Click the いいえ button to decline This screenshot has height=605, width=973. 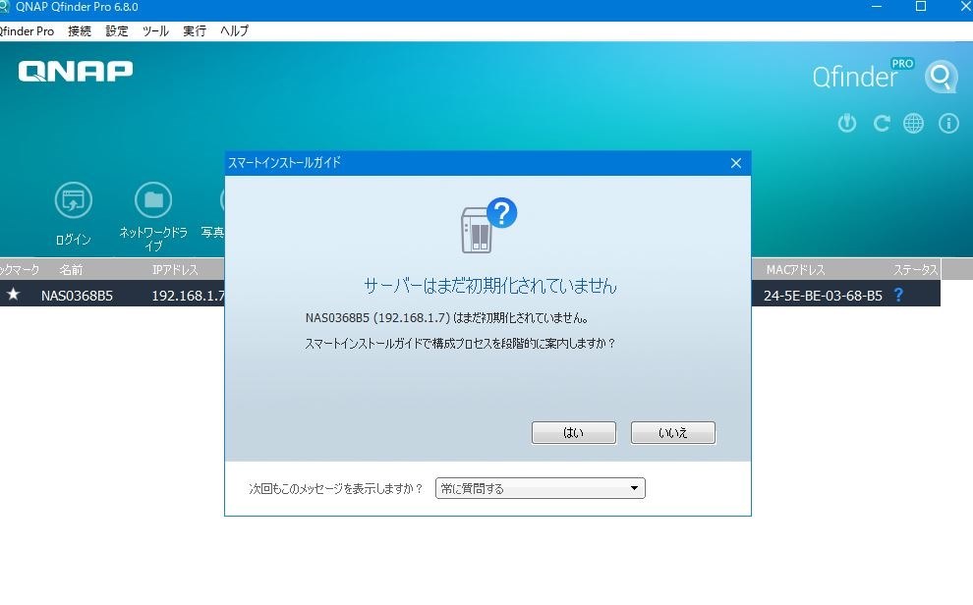pyautogui.click(x=672, y=432)
